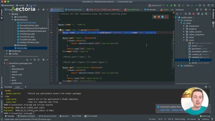This screenshot has height=121, width=215.
Task: Open Database panel settings gear
Action: [206, 10]
